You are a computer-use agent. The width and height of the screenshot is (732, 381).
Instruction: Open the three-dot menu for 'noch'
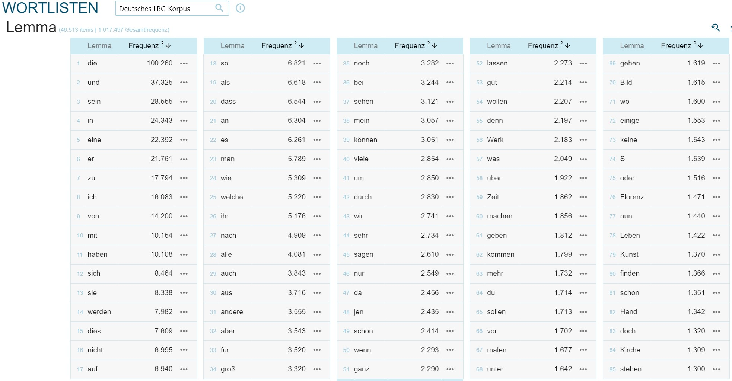(x=450, y=64)
